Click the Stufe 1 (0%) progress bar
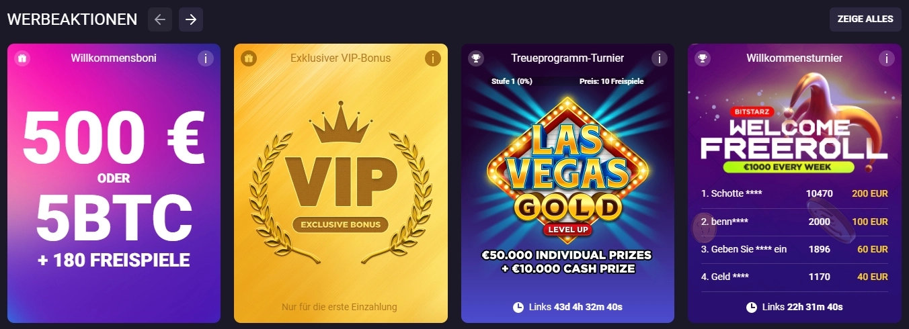Screen dimensions: 909x329 567,81
